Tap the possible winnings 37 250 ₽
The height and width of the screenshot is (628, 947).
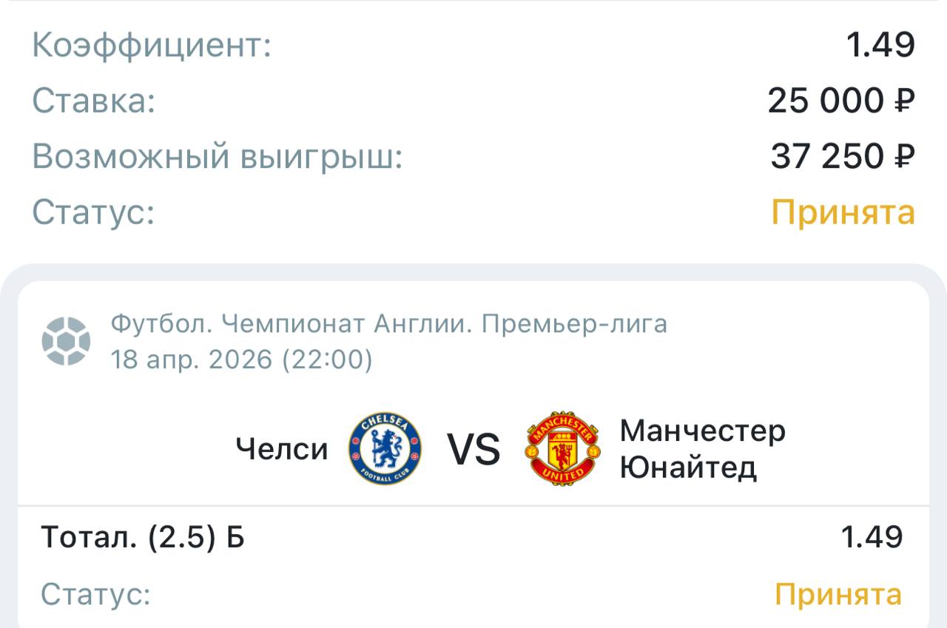843,156
